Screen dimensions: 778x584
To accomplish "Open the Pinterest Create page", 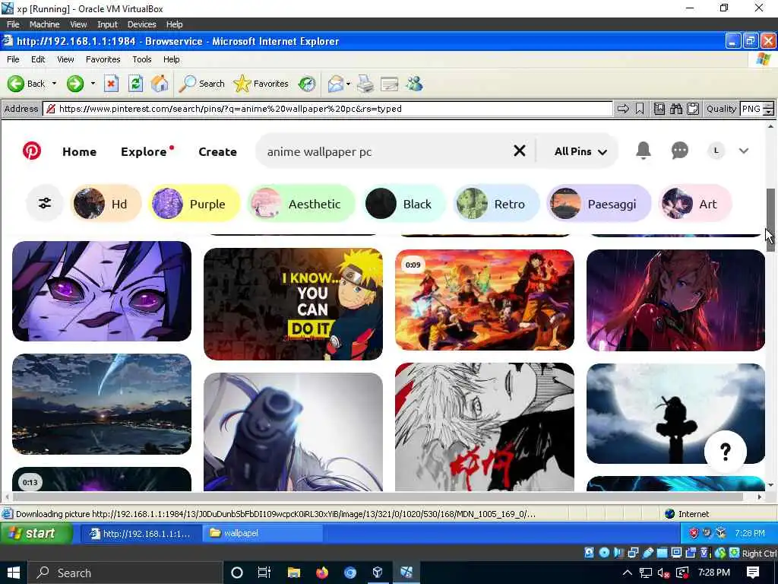I will click(217, 151).
